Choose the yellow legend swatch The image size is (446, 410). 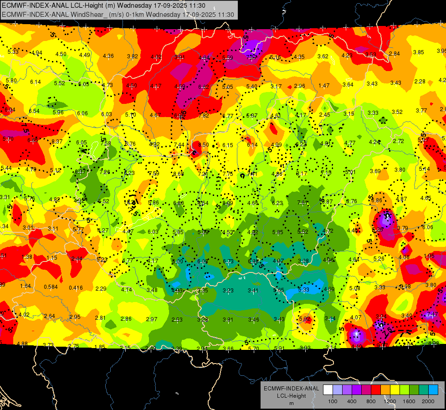[x=395, y=390]
